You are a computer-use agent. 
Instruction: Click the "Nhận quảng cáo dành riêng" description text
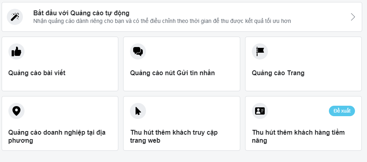point(162,21)
